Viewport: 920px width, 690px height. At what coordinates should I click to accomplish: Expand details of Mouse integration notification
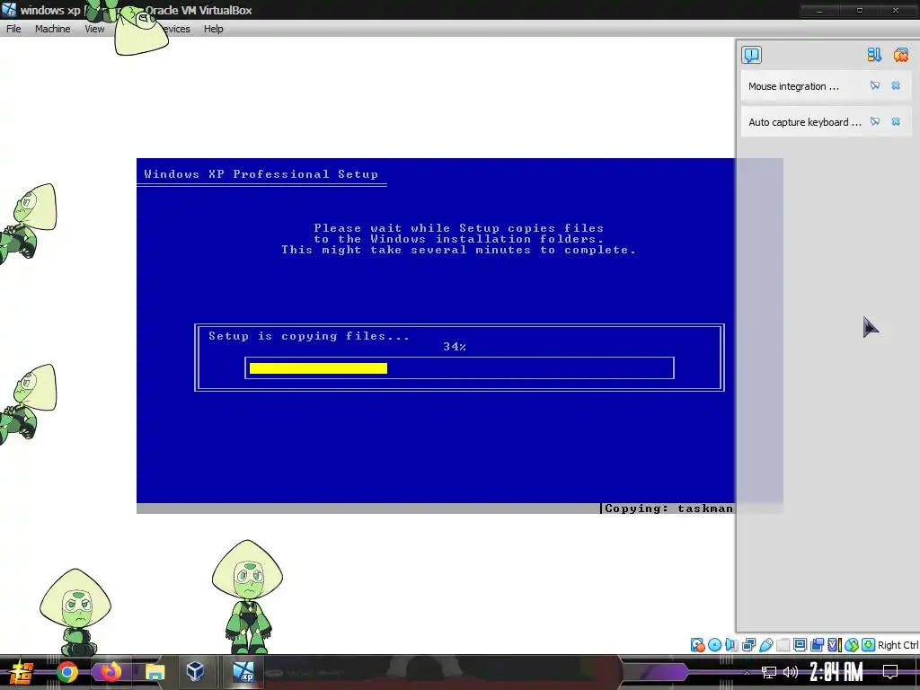tap(875, 85)
